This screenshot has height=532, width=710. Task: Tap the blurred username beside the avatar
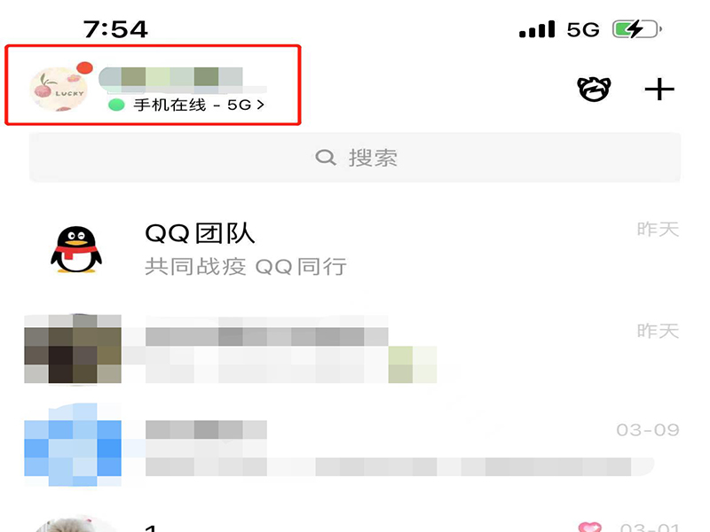pyautogui.click(x=171, y=77)
